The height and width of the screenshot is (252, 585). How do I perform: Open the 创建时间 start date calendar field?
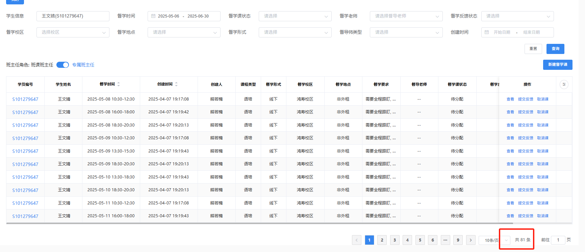coord(502,32)
